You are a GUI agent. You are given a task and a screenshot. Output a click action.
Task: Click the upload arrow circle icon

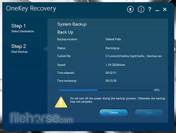(130, 9)
